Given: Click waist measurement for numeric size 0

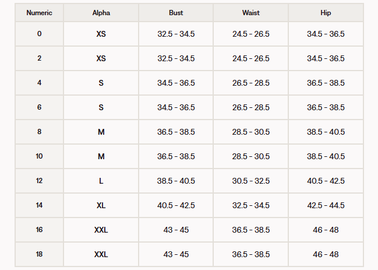Looking at the screenshot, I should click(250, 34).
